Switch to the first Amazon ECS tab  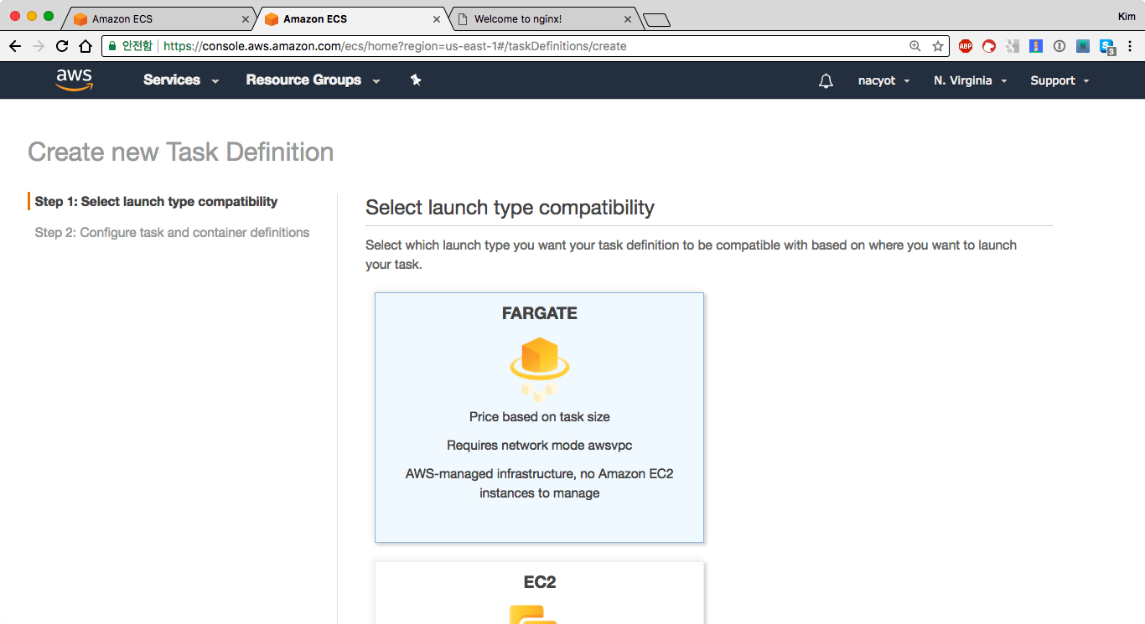tap(155, 18)
